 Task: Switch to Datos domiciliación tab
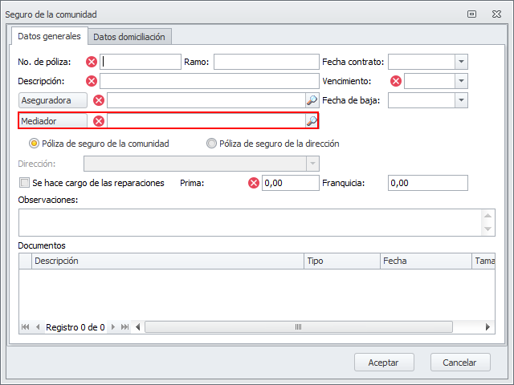pyautogui.click(x=129, y=37)
